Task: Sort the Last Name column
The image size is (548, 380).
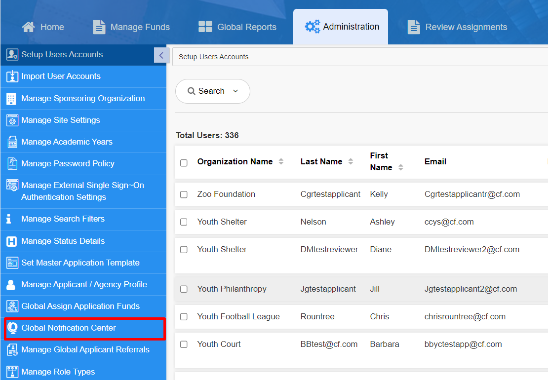Action: coord(351,162)
